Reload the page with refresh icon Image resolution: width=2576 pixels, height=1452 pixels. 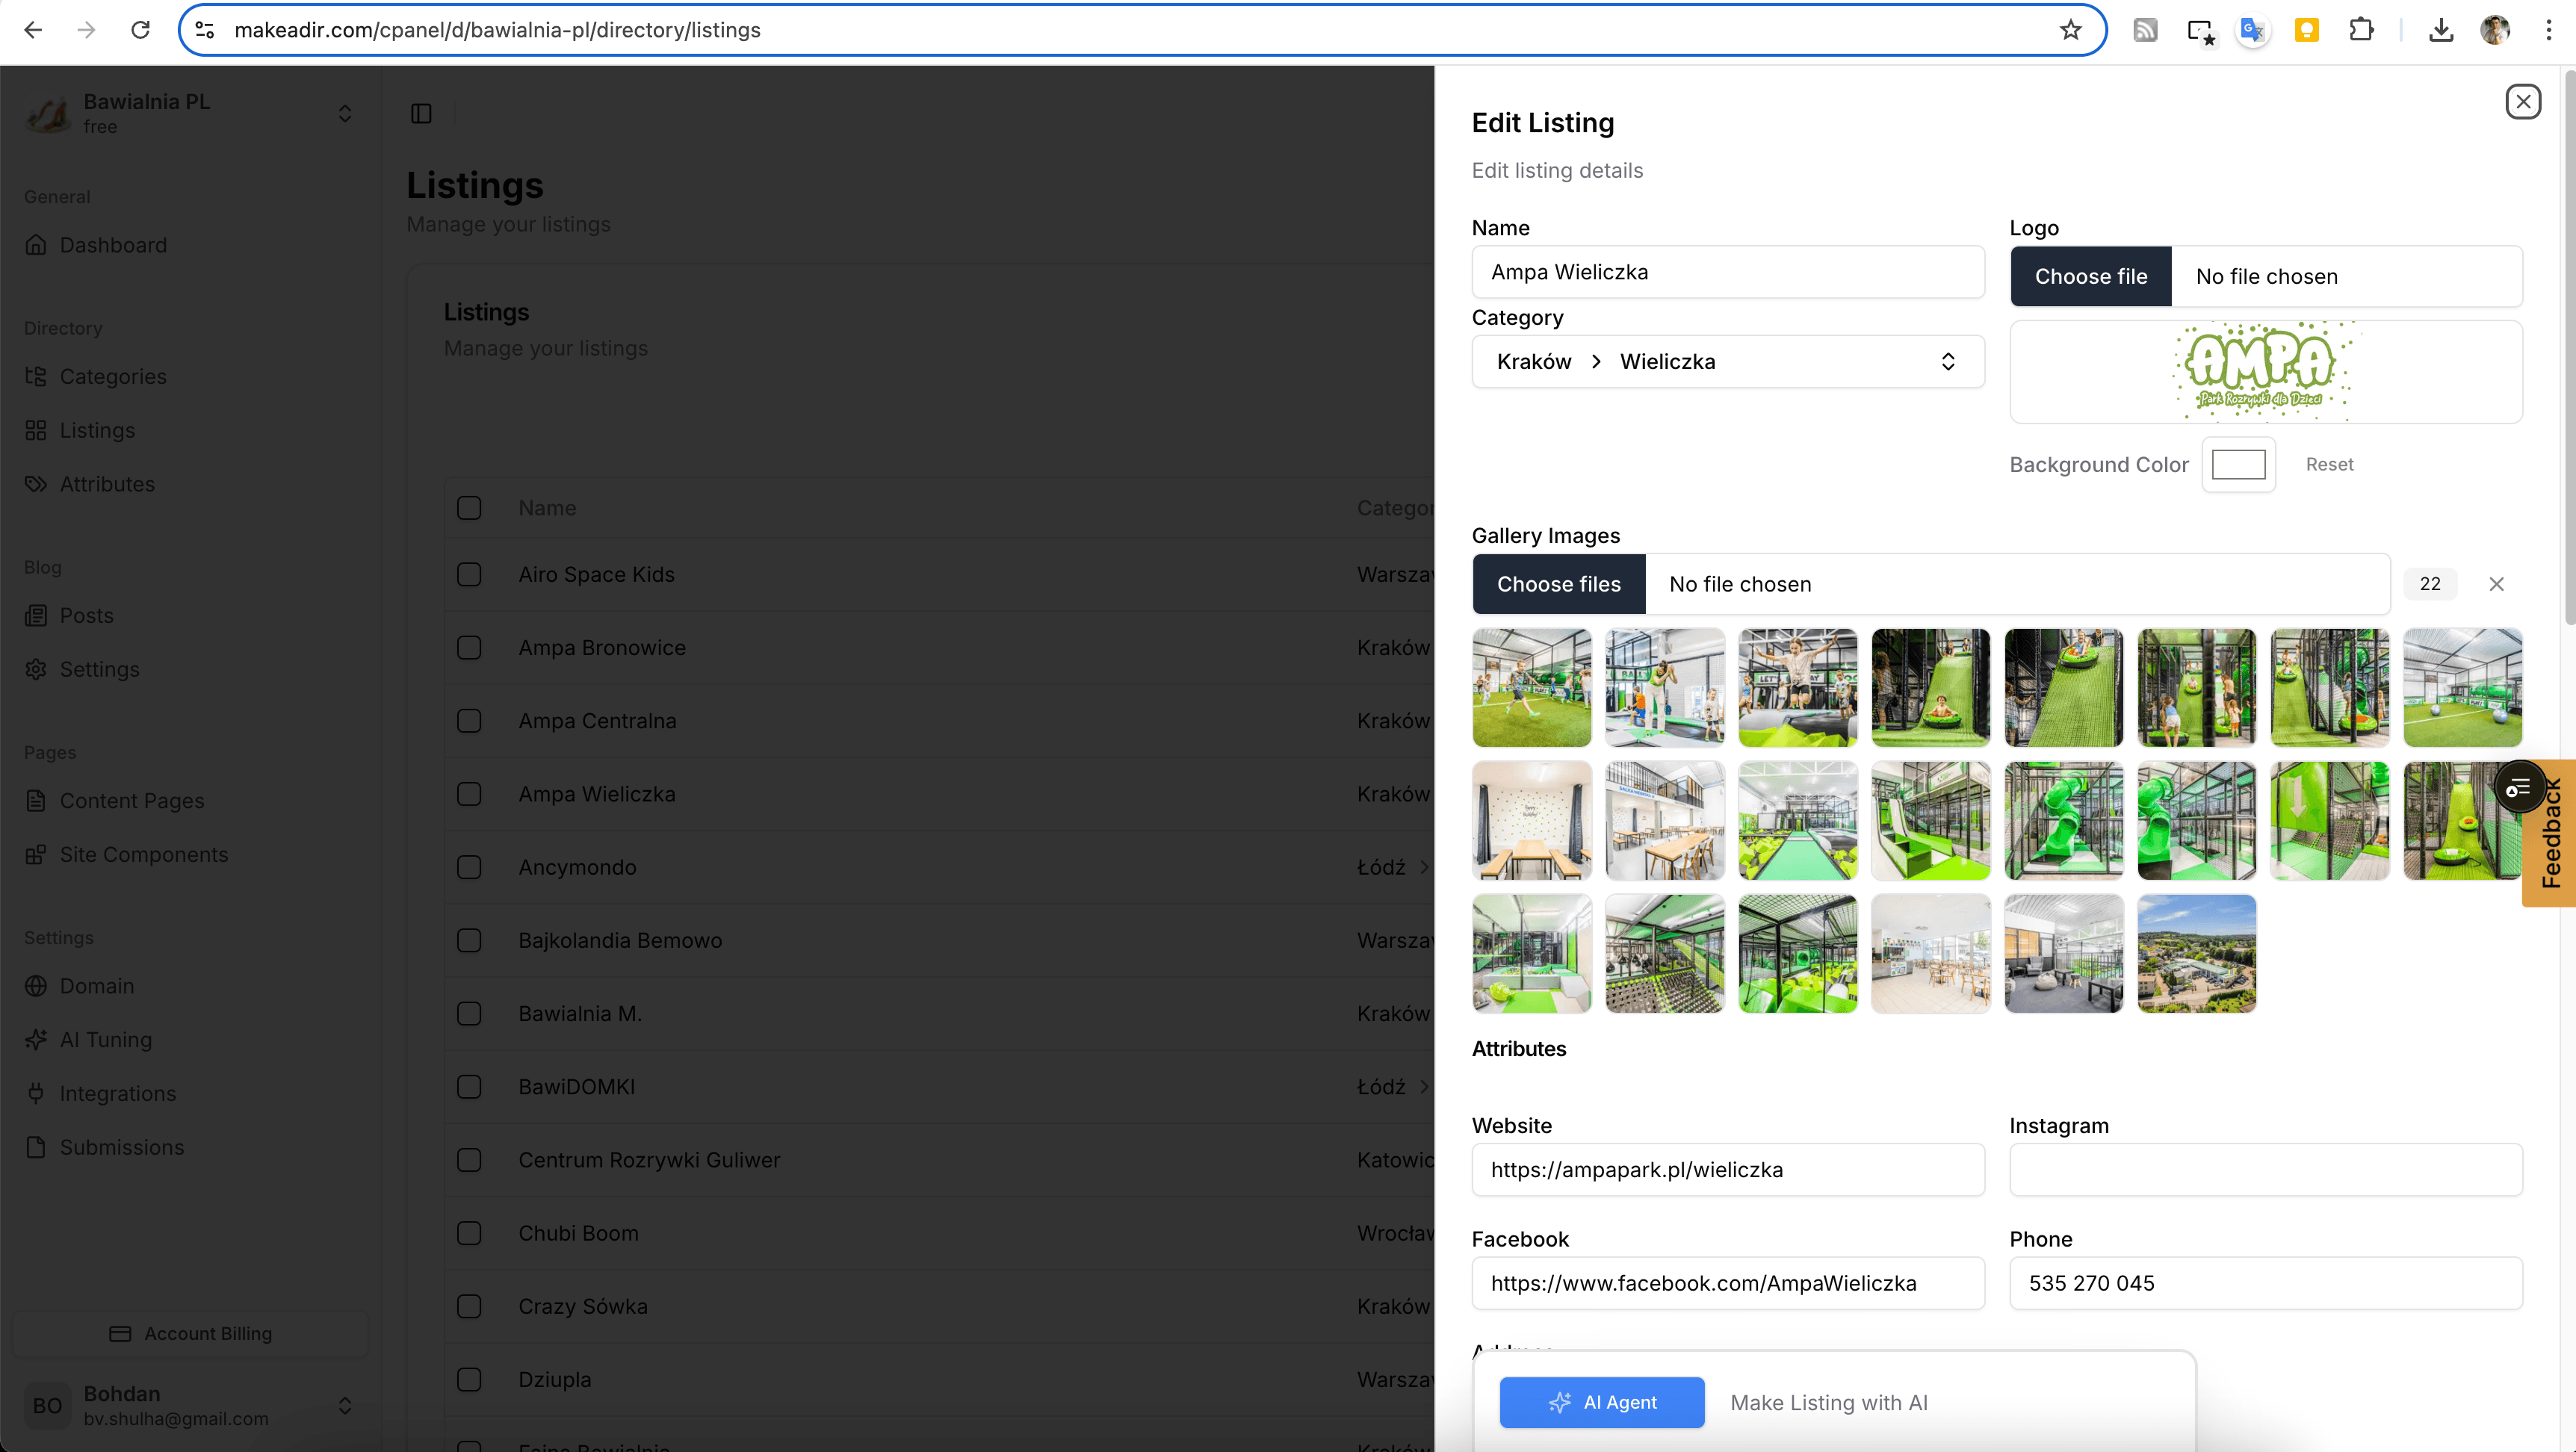(141, 30)
